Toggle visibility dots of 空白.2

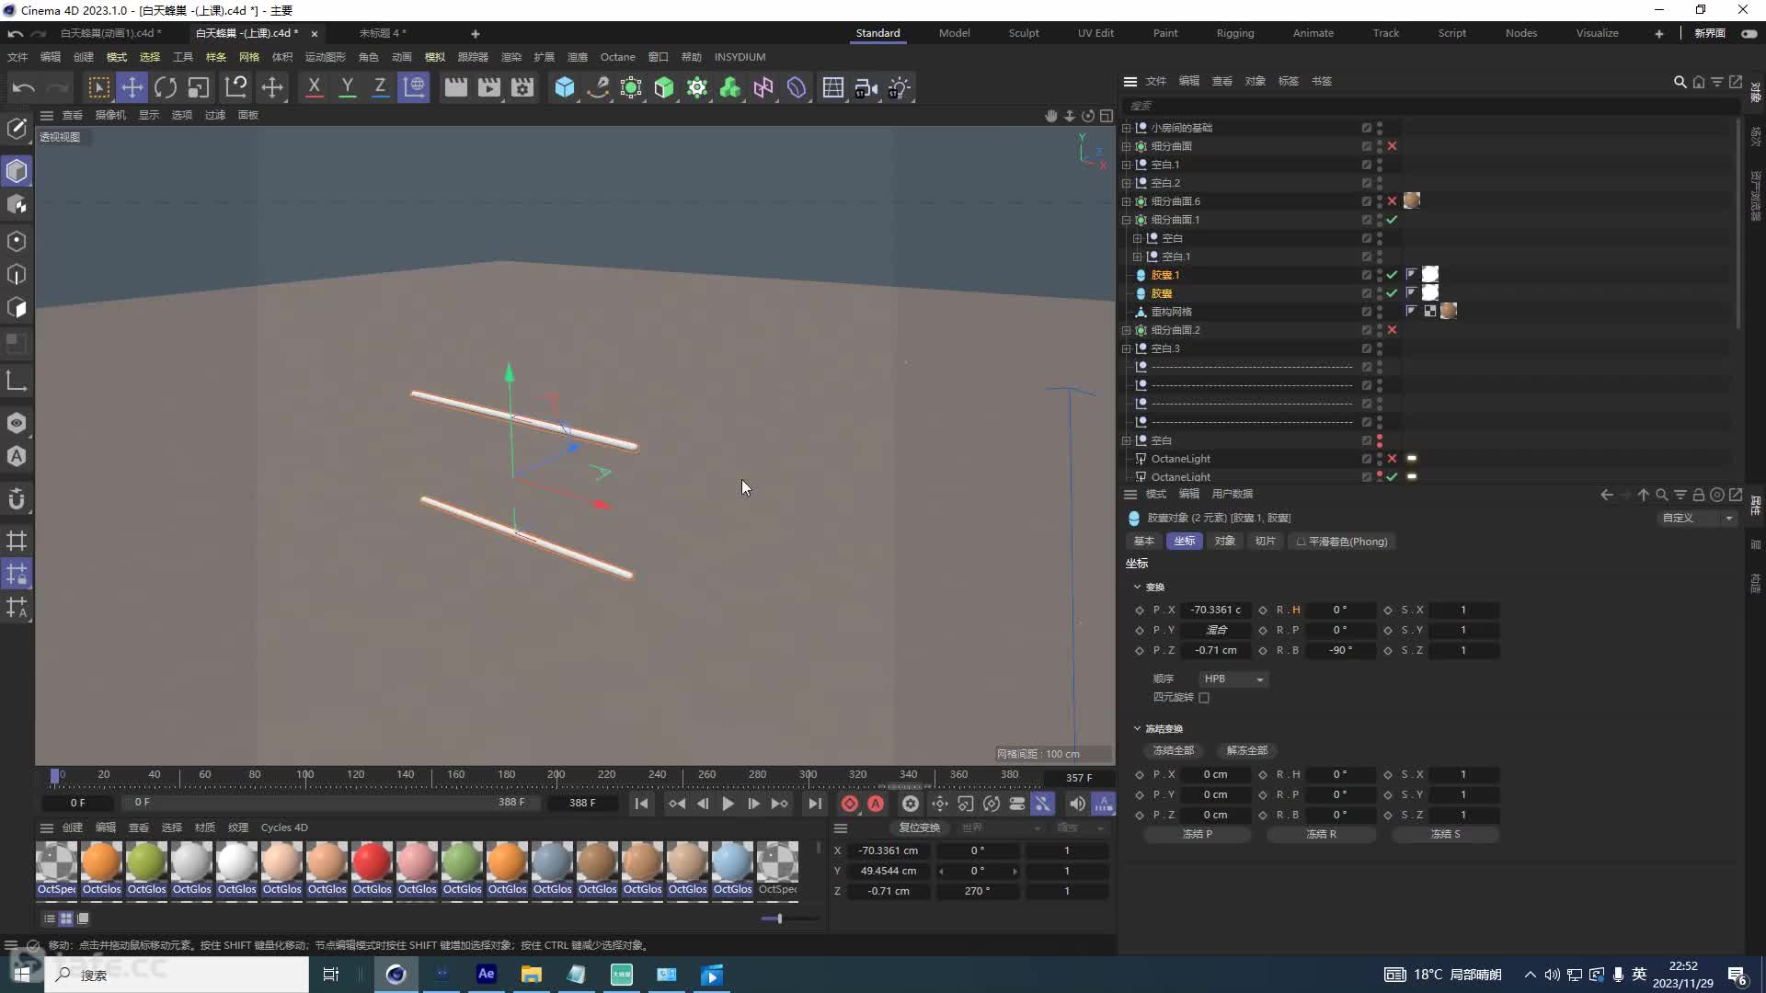click(x=1380, y=183)
